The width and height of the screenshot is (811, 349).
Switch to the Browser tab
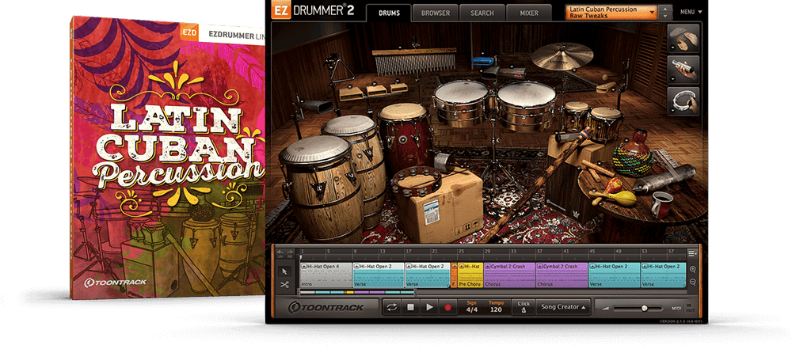point(435,13)
